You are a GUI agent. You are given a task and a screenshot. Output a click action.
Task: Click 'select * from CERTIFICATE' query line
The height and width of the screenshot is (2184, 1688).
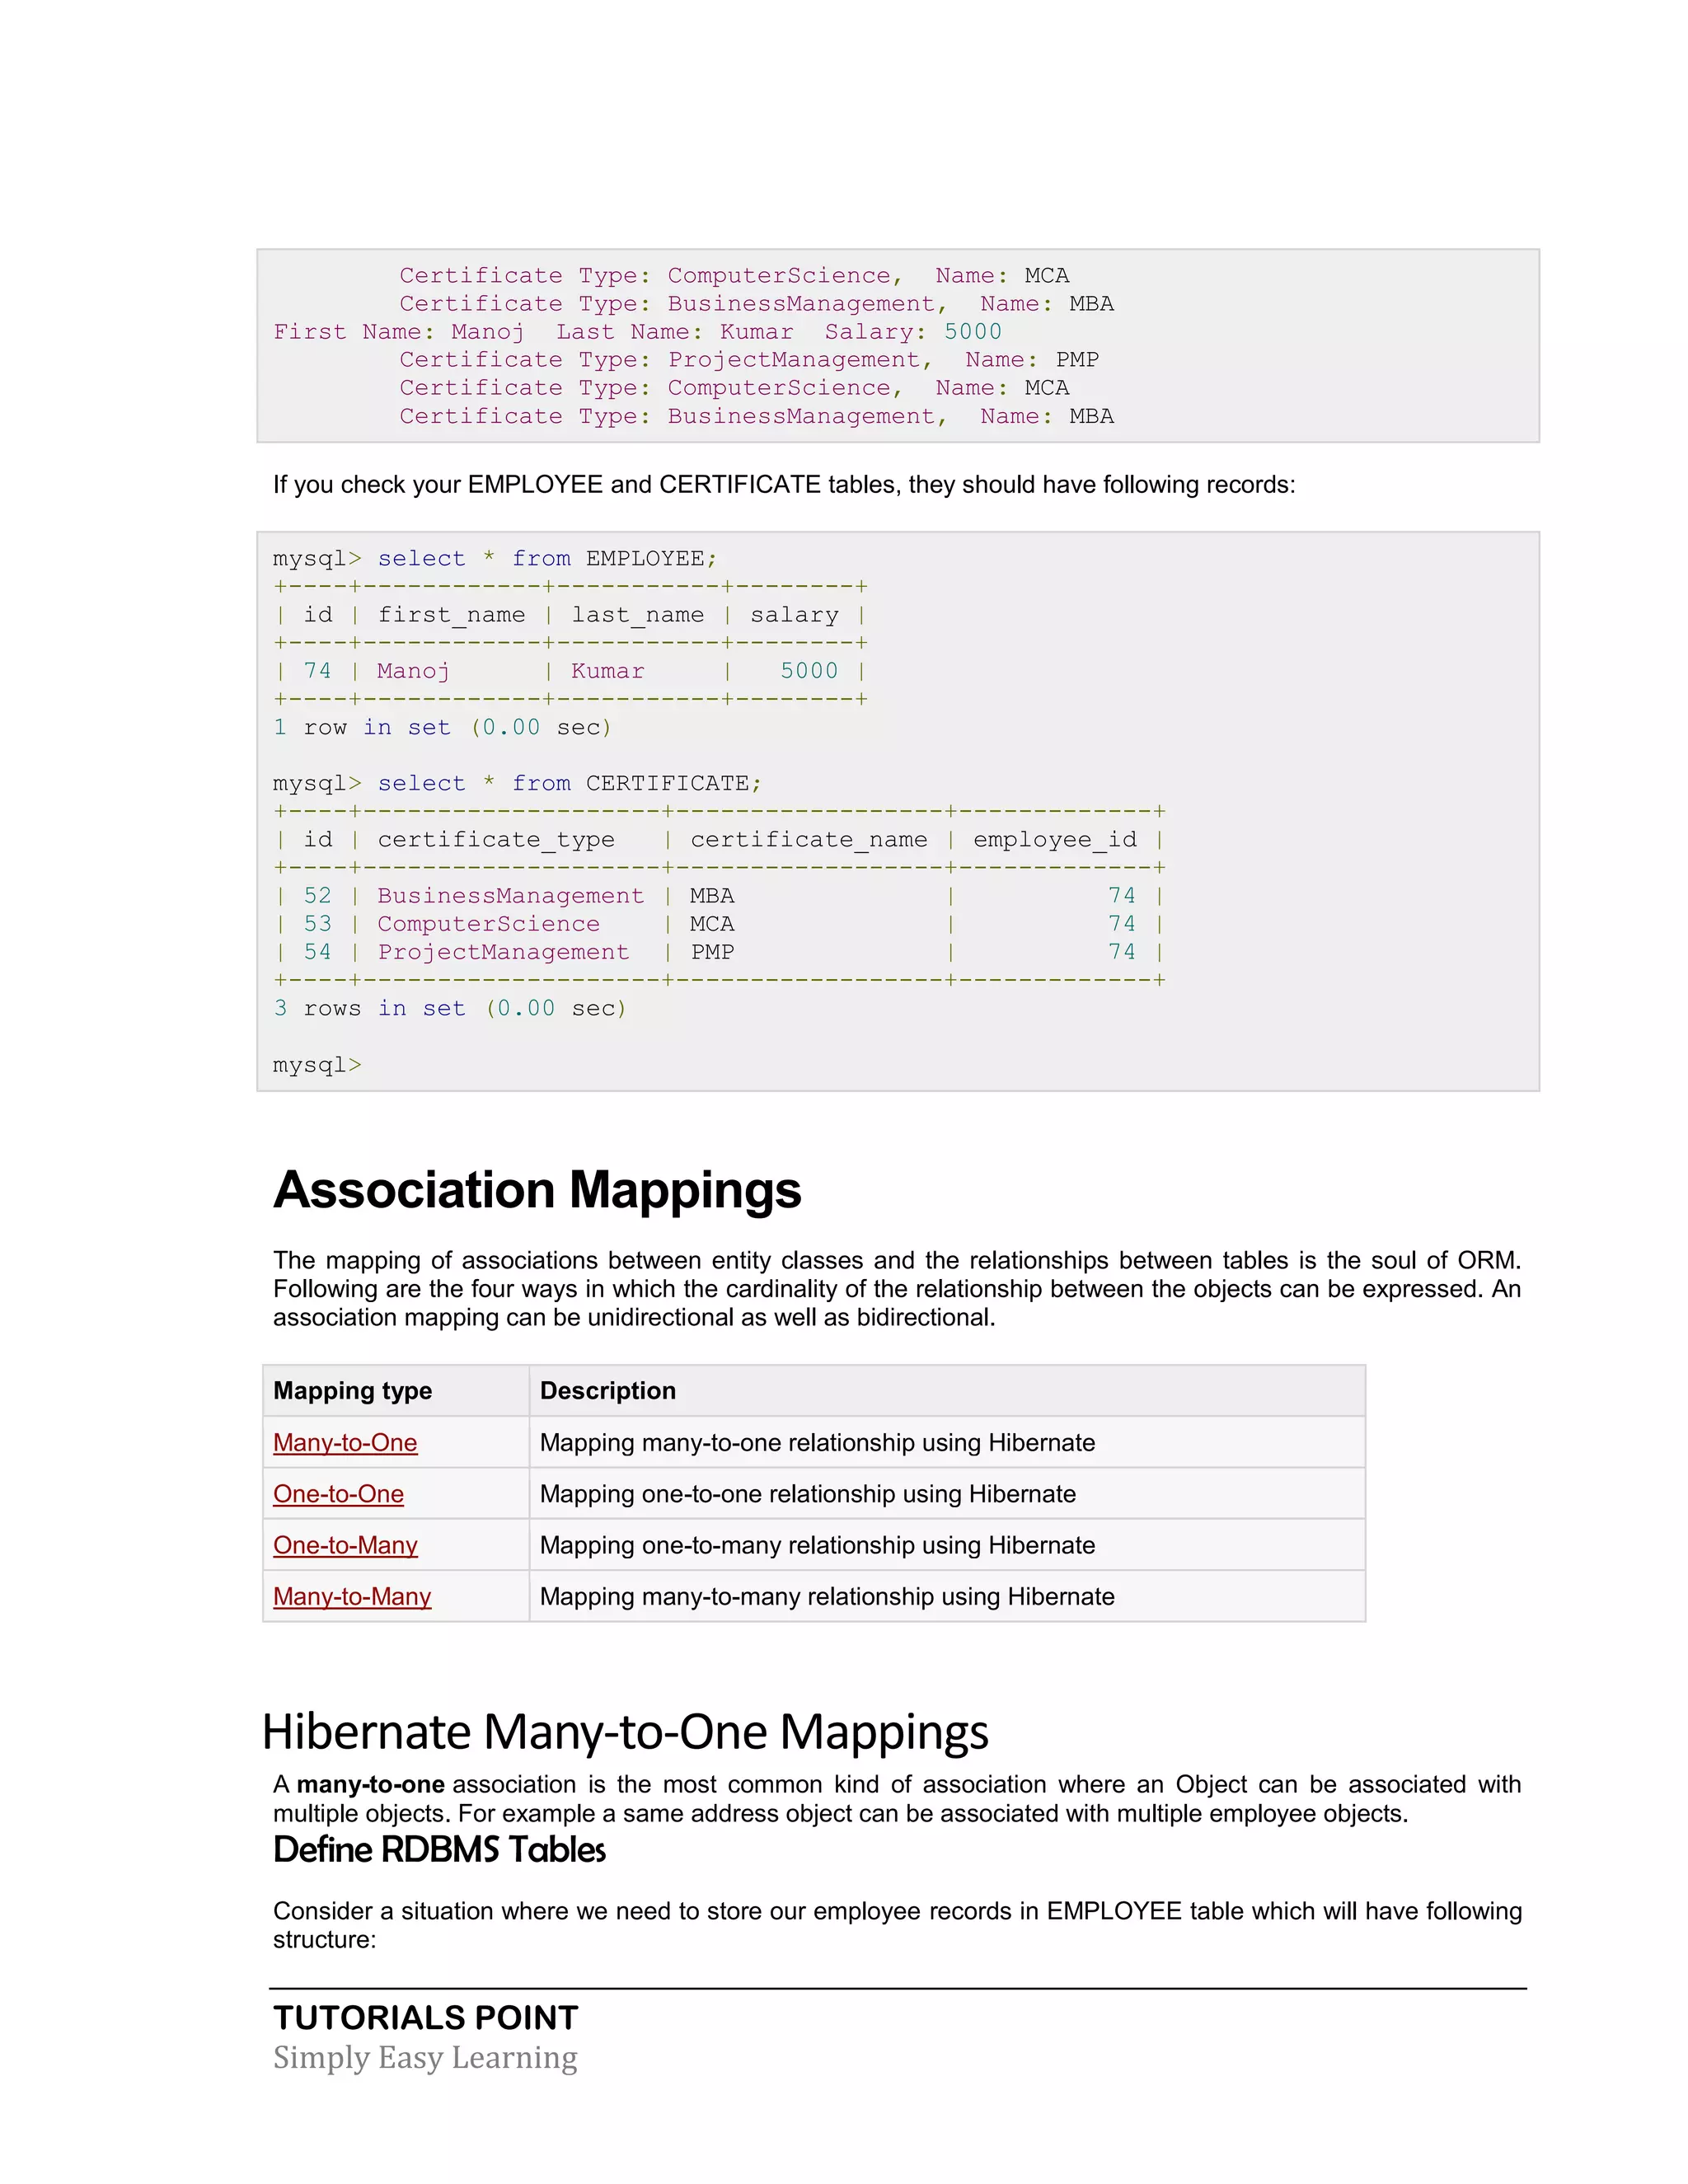pos(517,783)
